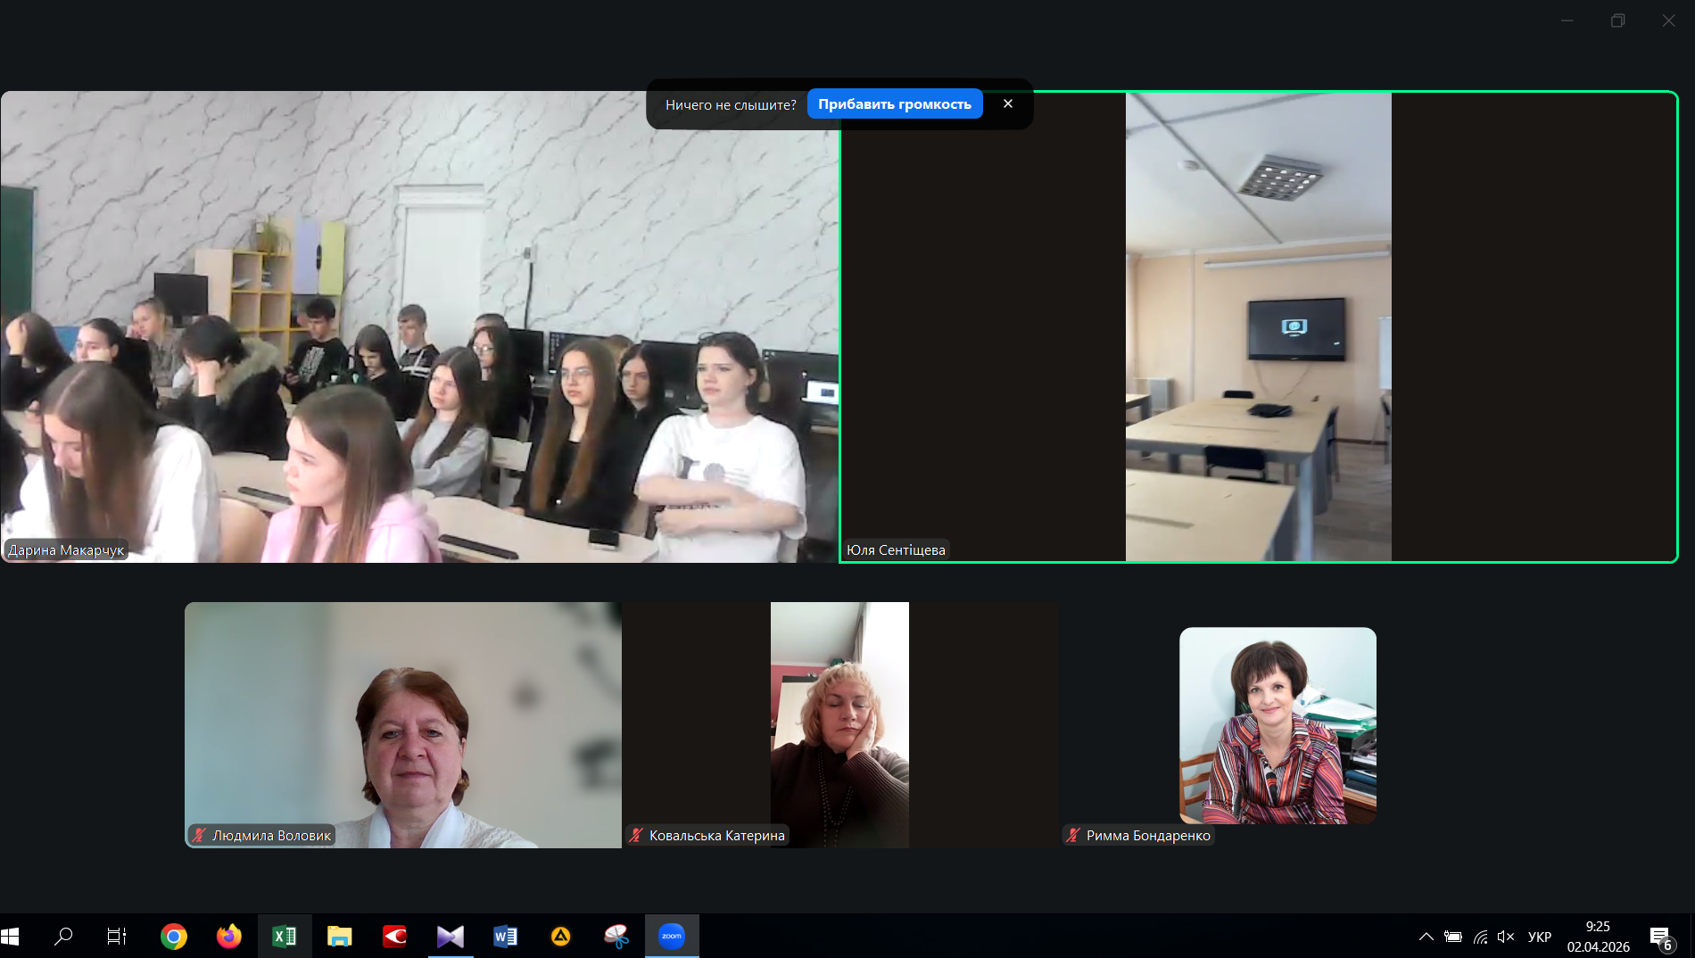Open Microsoft Word from the taskbar

click(x=505, y=936)
